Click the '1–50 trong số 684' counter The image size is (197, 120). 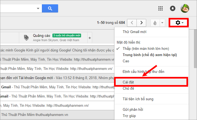(111, 23)
